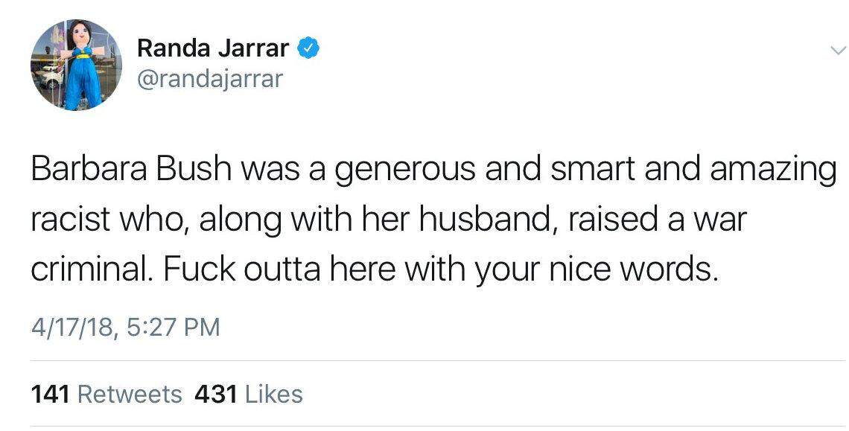Open Randa Jarrar's profile picture

[75, 66]
